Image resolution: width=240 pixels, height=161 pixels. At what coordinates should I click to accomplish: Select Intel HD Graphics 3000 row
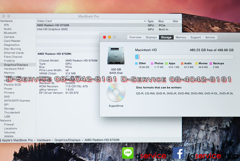point(109,29)
